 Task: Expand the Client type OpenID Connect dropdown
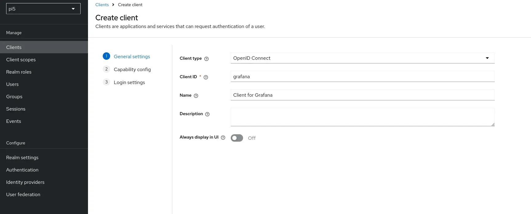click(x=362, y=58)
